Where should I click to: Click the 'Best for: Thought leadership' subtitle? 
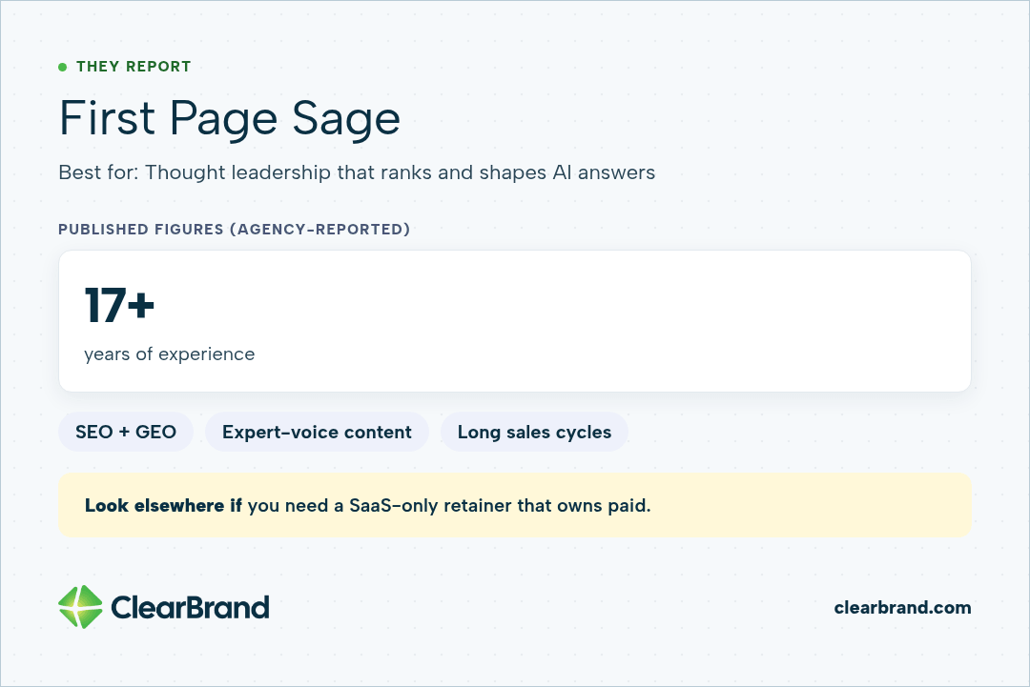coord(357,172)
